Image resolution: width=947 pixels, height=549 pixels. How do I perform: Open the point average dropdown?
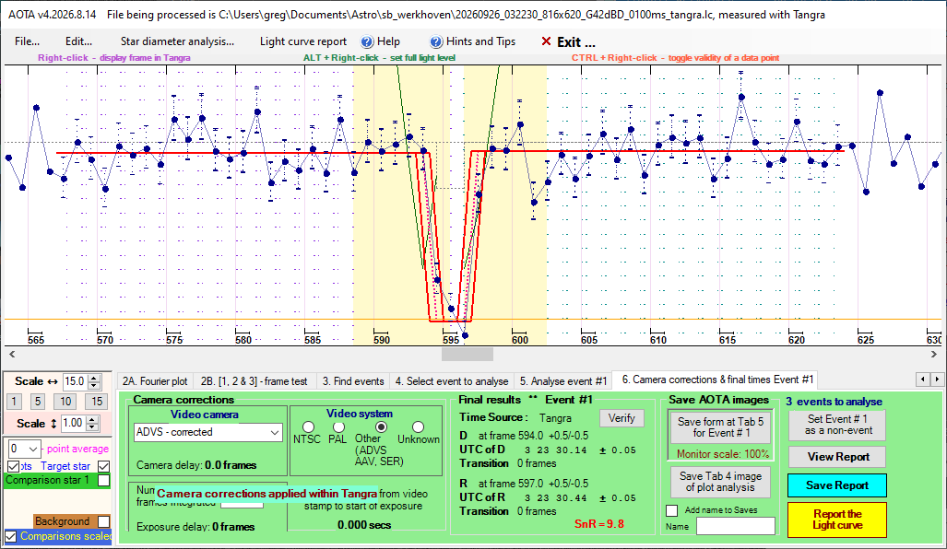click(x=25, y=449)
